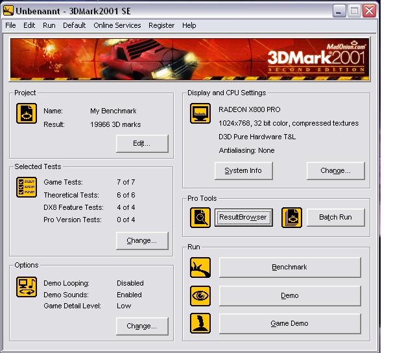Click the Demo Looping Disabled value
The width and height of the screenshot is (415, 353).
(130, 283)
